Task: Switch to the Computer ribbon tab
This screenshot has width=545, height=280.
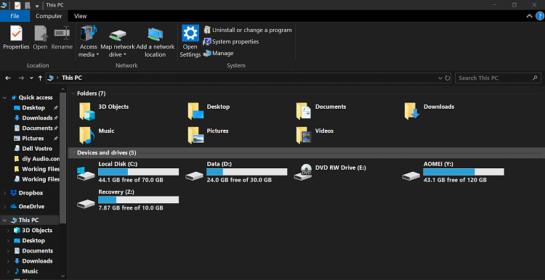Action: click(x=49, y=16)
